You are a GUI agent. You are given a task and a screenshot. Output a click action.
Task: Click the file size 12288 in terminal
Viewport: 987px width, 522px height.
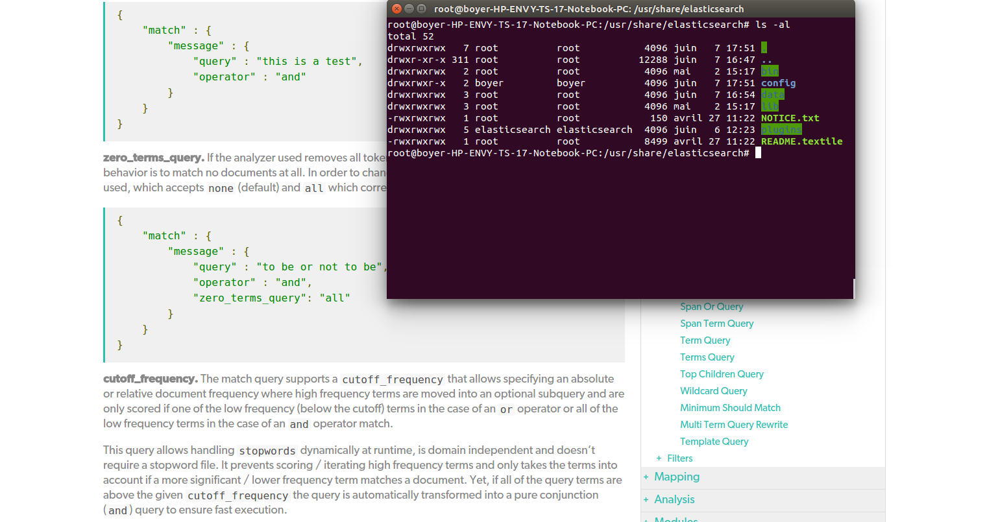tap(653, 60)
